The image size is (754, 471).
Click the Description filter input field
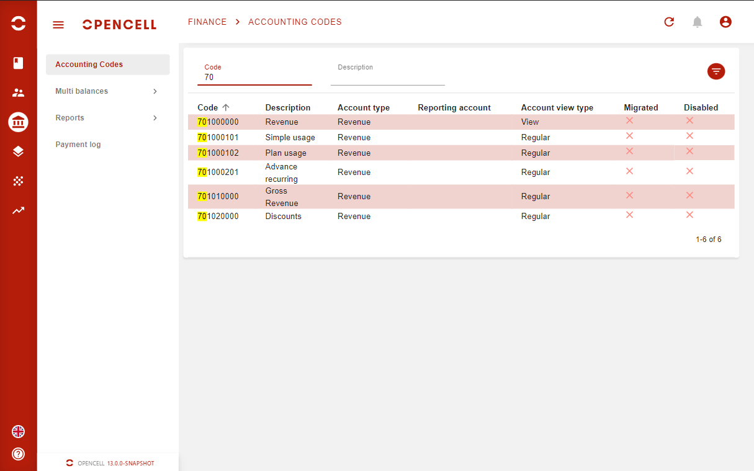point(387,78)
